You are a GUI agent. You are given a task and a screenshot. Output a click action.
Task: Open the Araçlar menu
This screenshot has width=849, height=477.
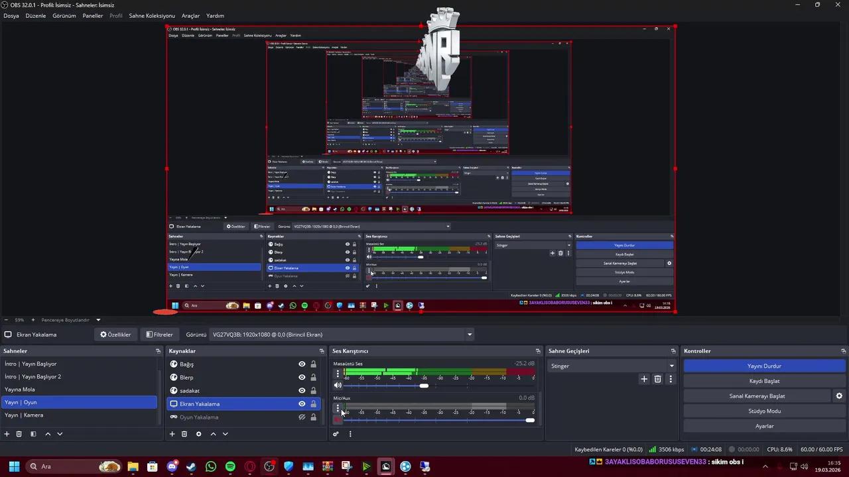(190, 15)
